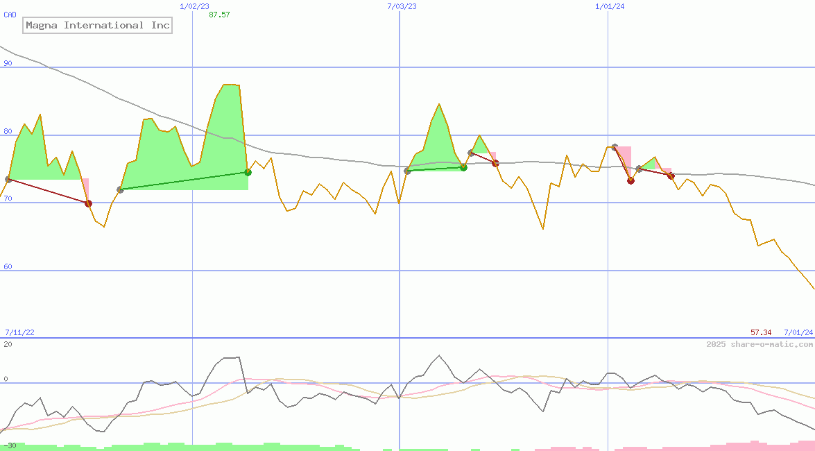
Task: Click the 90 price axis label
Action: [x=8, y=63]
